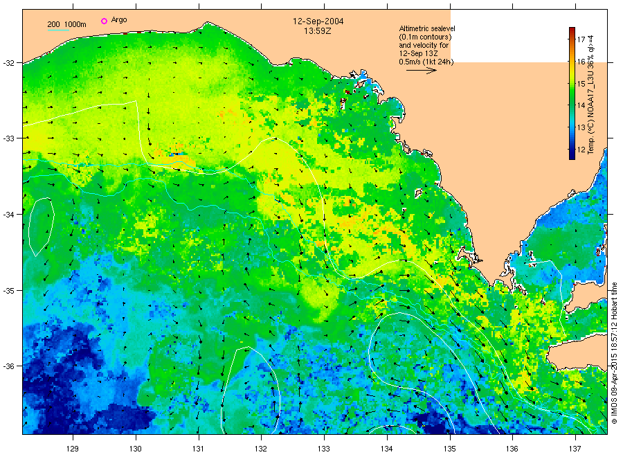This screenshot has width=623, height=457.
Task: Click the '12-Sep-2004' date title
Action: point(318,21)
